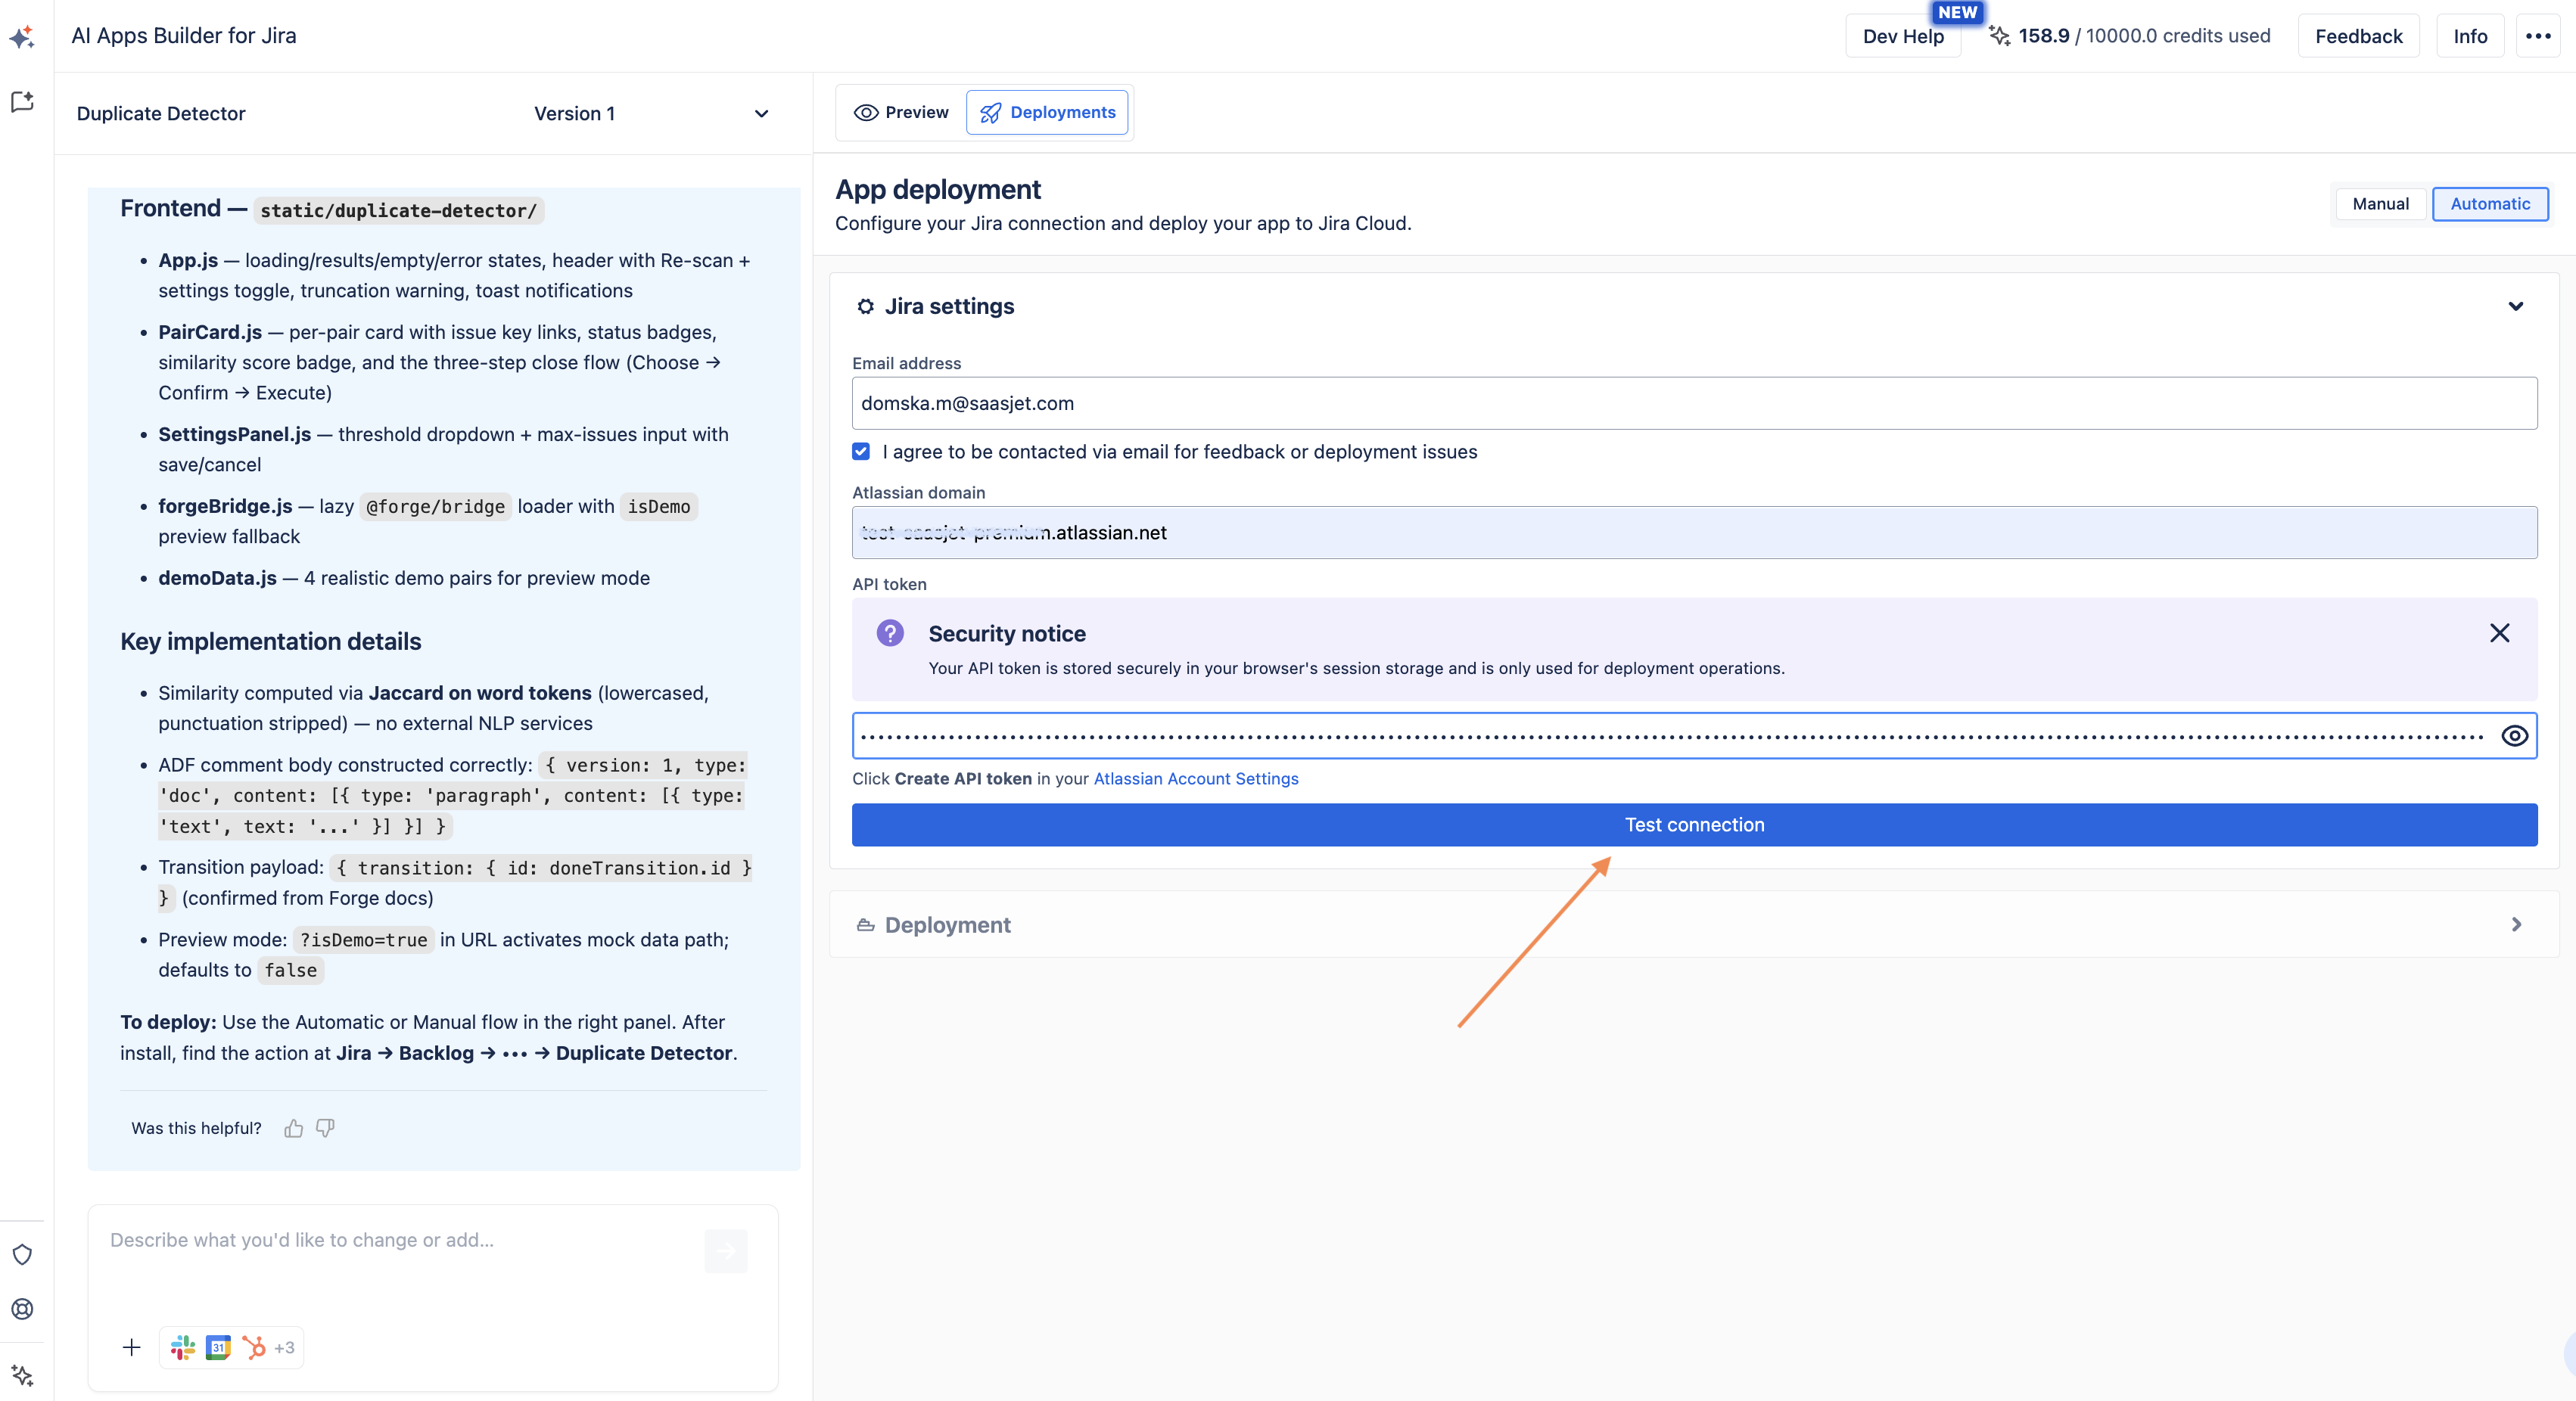
Task: Click the Deployment section icon
Action: click(x=865, y=925)
